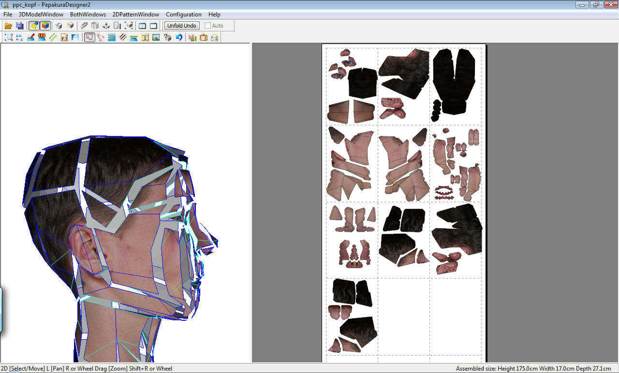Minimize the PepakuraDesigner2 window
619x373 pixels.
point(582,4)
